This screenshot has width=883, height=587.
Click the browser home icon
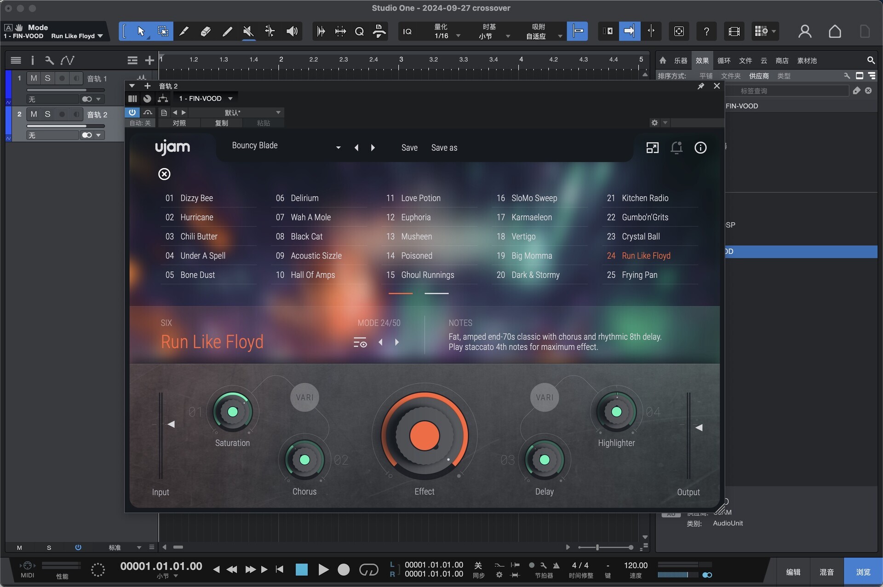coord(663,60)
